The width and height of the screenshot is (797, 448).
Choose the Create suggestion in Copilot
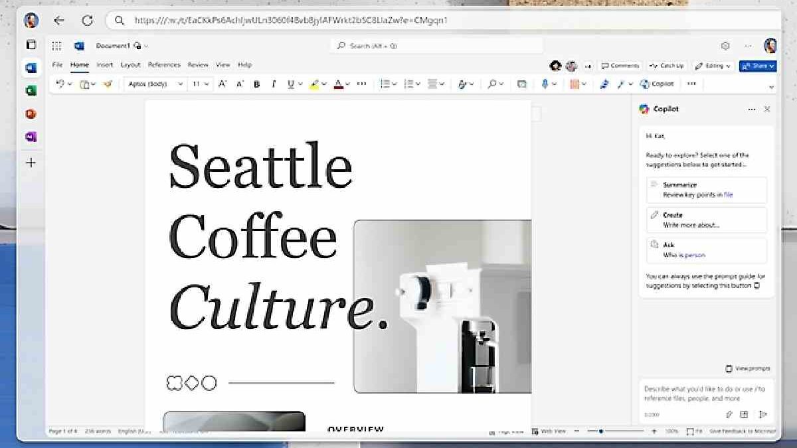706,220
